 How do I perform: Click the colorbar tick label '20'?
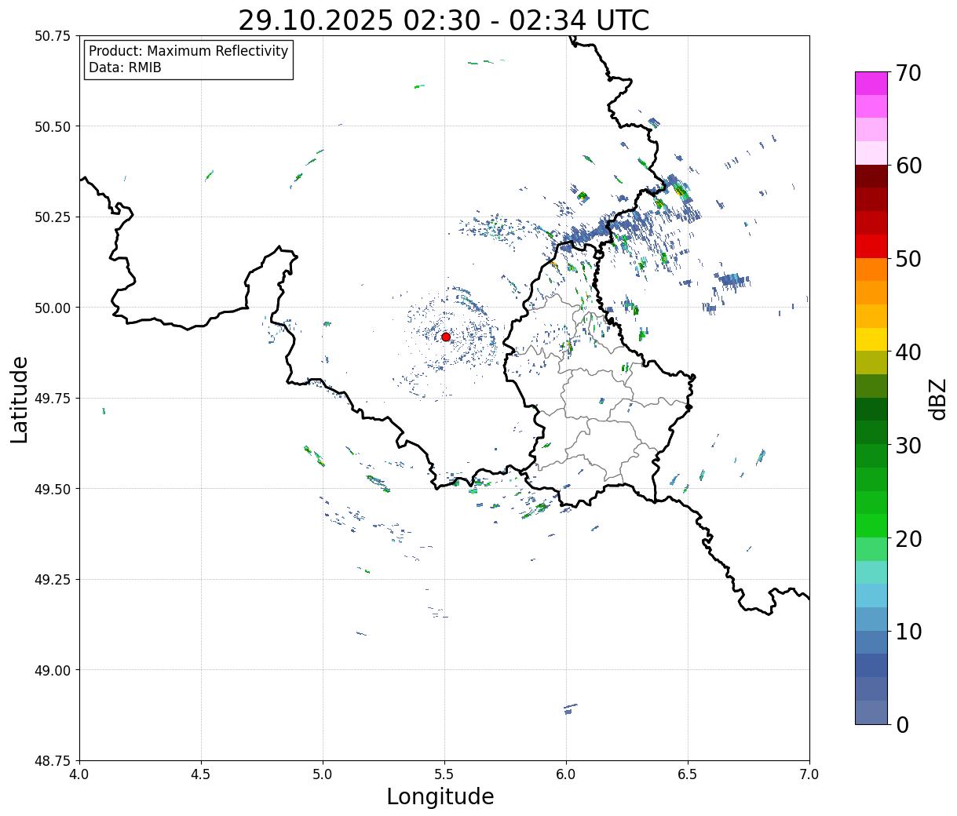click(908, 539)
